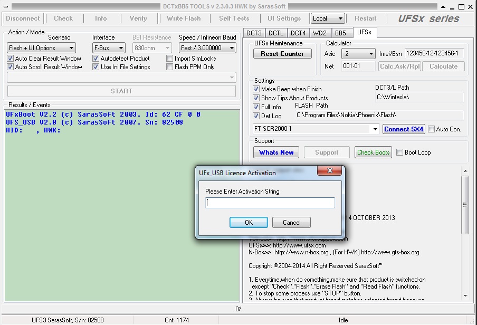
Task: Open the FT SCR2000 1 dropdown
Action: (x=316, y=129)
